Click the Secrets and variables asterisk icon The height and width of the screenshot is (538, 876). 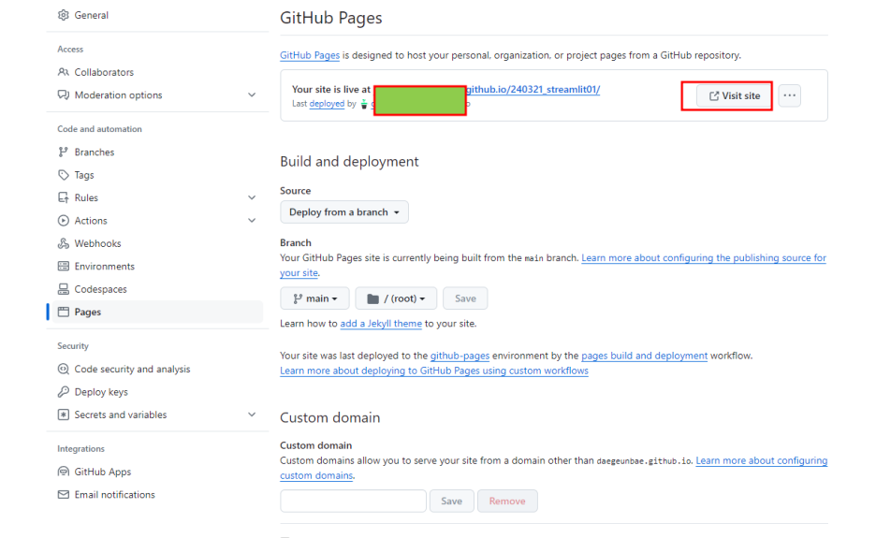tap(63, 414)
